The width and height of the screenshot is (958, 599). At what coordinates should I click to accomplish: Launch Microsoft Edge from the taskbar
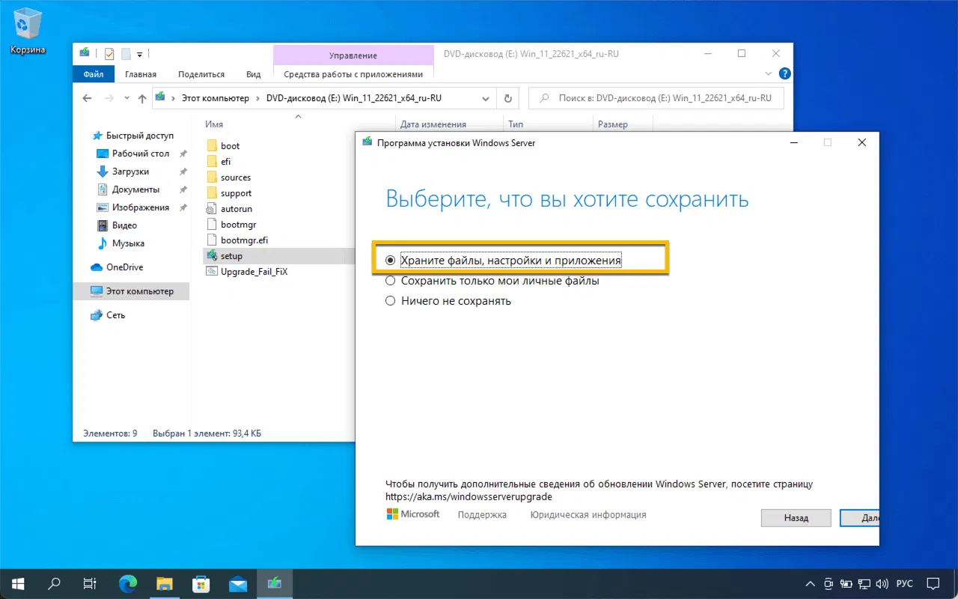pos(128,583)
